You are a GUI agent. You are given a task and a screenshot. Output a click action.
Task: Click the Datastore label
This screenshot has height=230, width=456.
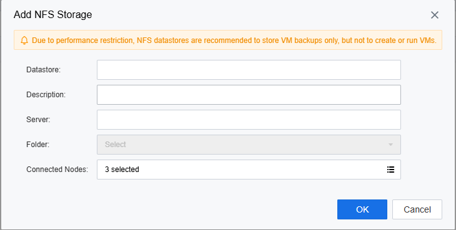(43, 70)
